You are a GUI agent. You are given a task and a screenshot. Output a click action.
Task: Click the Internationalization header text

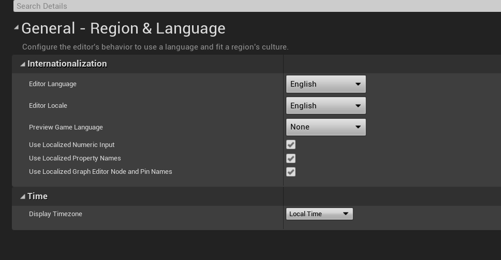click(x=67, y=64)
